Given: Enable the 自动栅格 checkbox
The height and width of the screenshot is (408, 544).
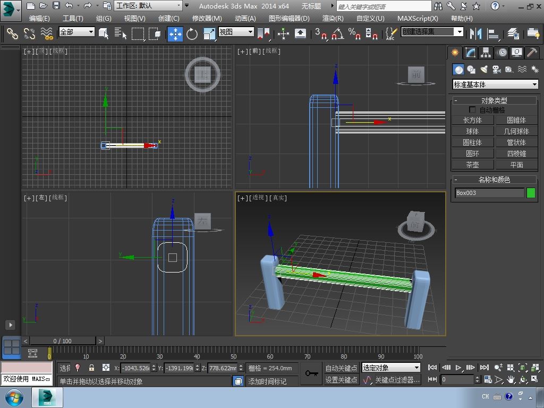Looking at the screenshot, I should 472,110.
